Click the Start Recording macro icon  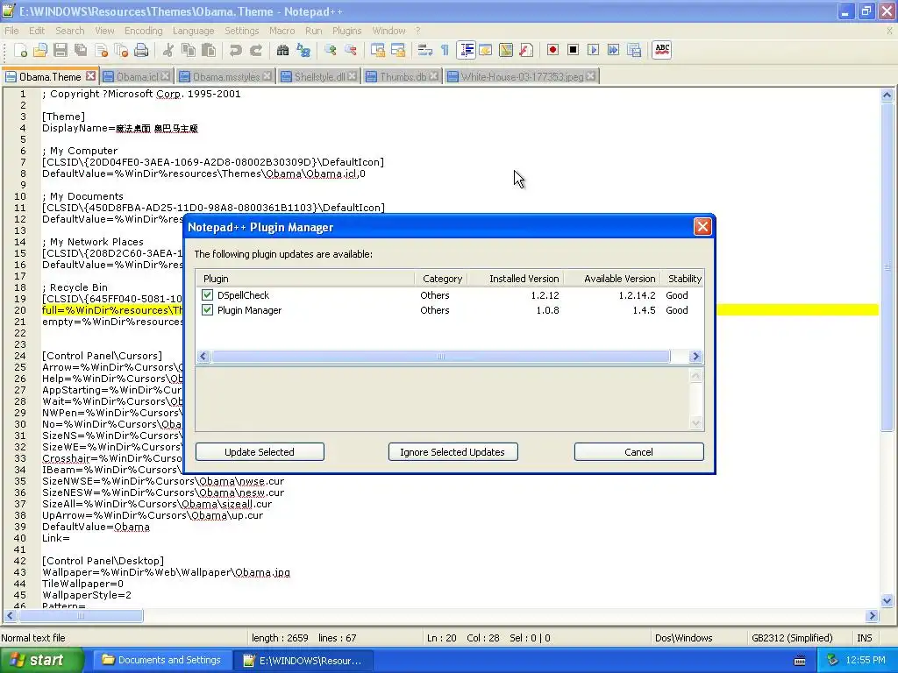[x=552, y=50]
